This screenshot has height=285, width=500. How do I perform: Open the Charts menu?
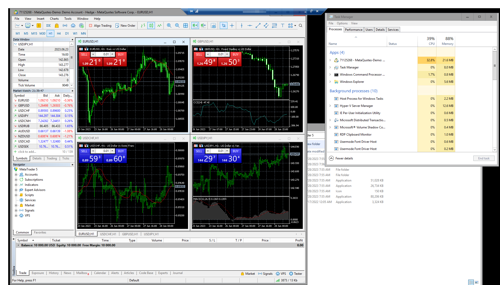54,19
